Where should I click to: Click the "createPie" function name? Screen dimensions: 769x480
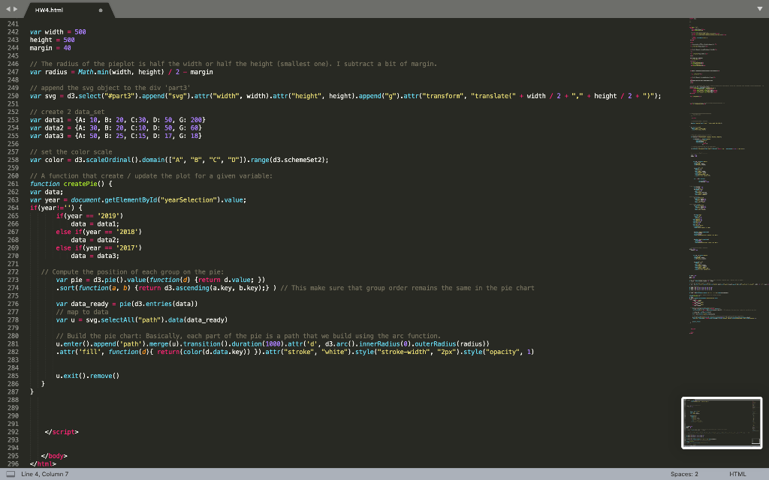[80, 184]
